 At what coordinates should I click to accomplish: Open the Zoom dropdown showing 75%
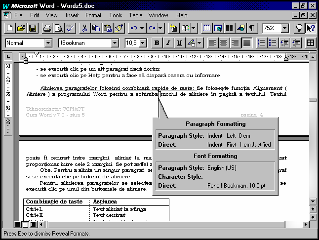coord(285,28)
